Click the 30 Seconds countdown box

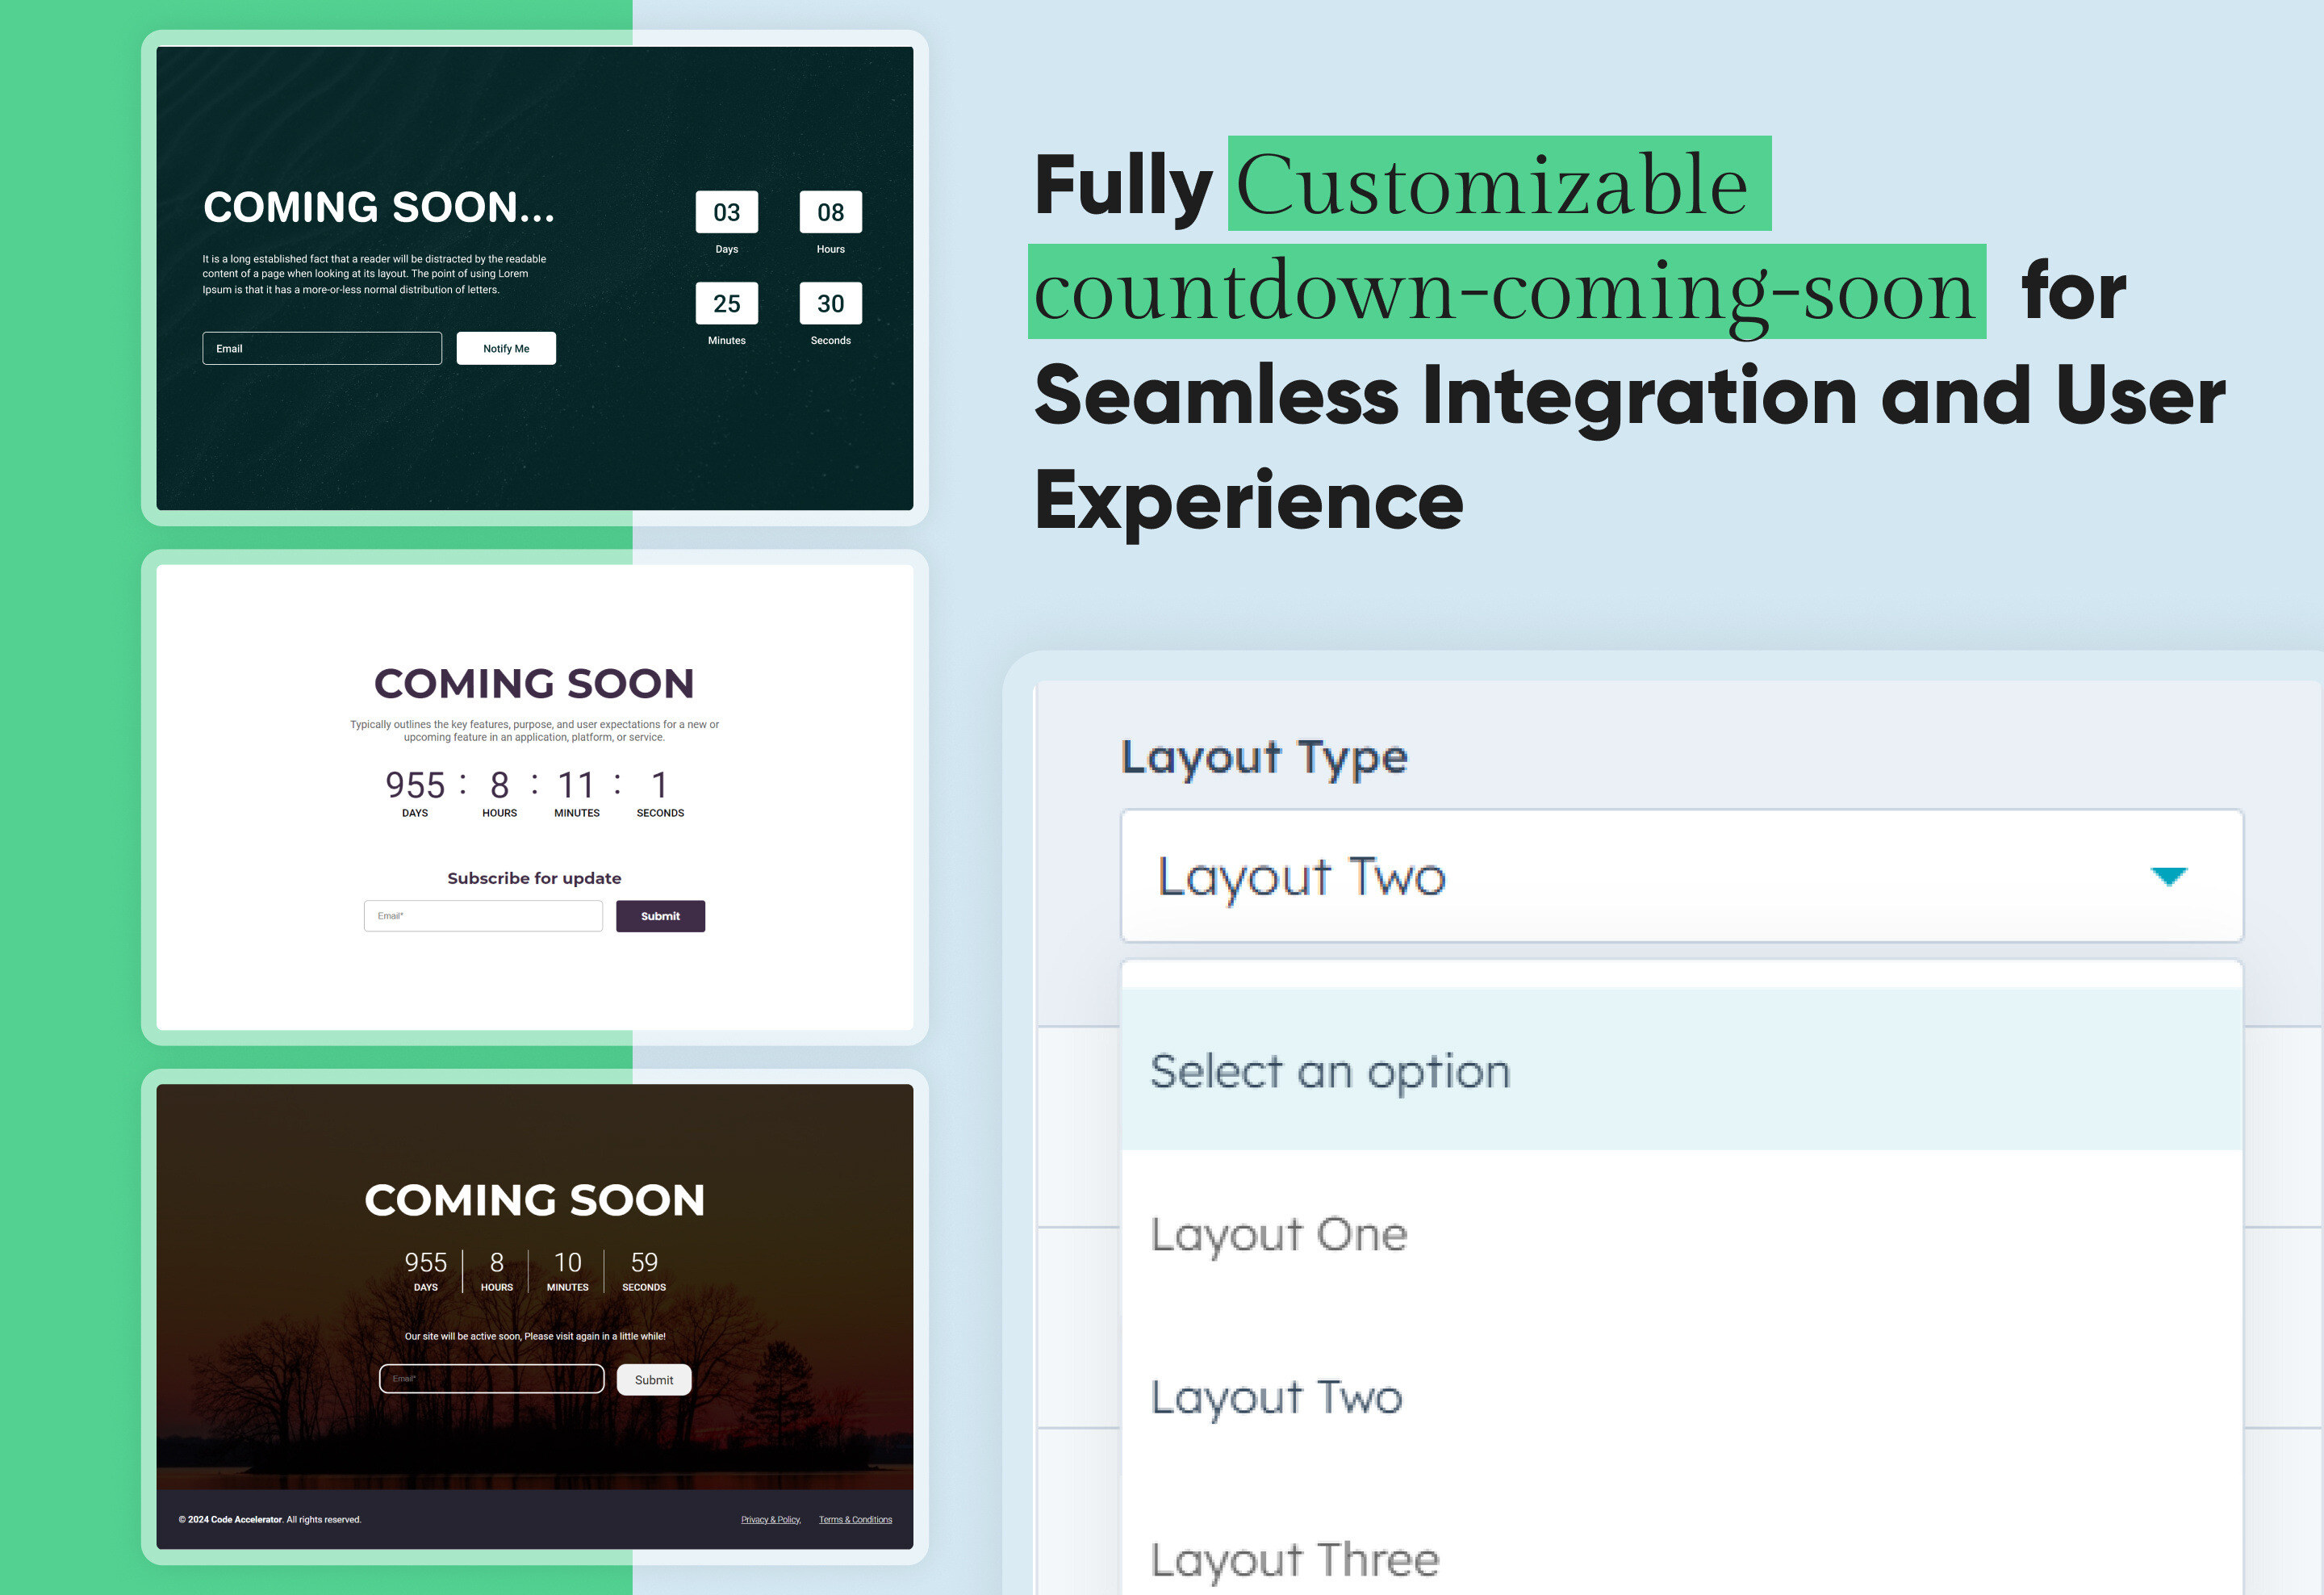tap(830, 303)
